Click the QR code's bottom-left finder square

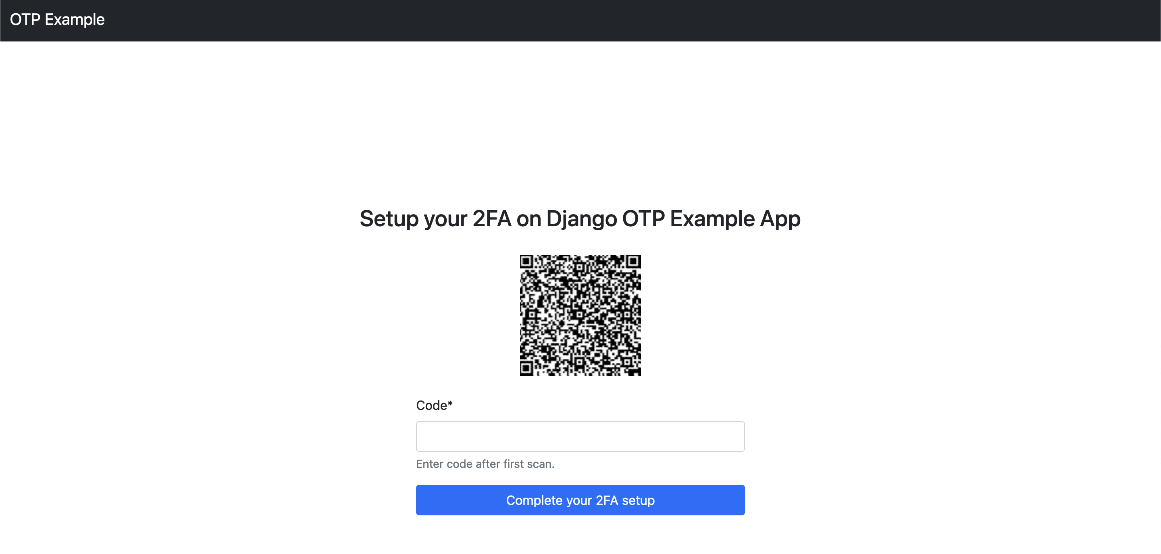click(x=526, y=369)
